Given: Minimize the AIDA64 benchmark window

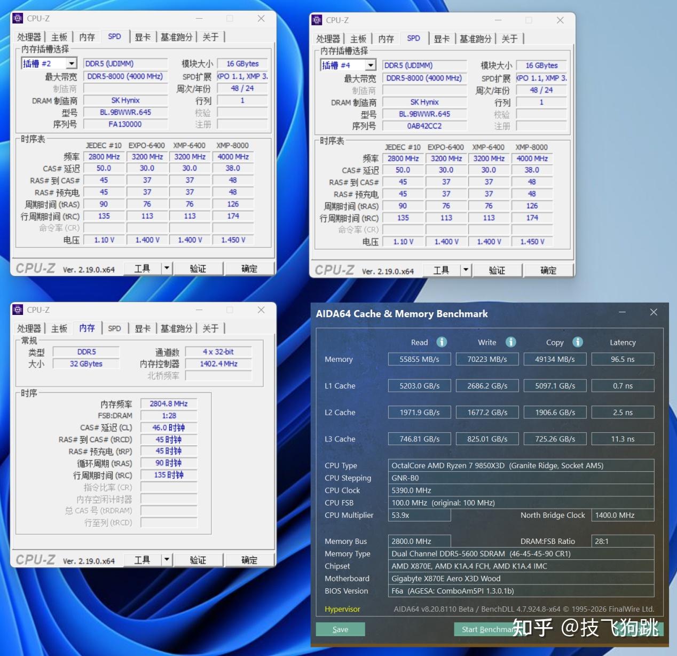Looking at the screenshot, I should pyautogui.click(x=623, y=312).
